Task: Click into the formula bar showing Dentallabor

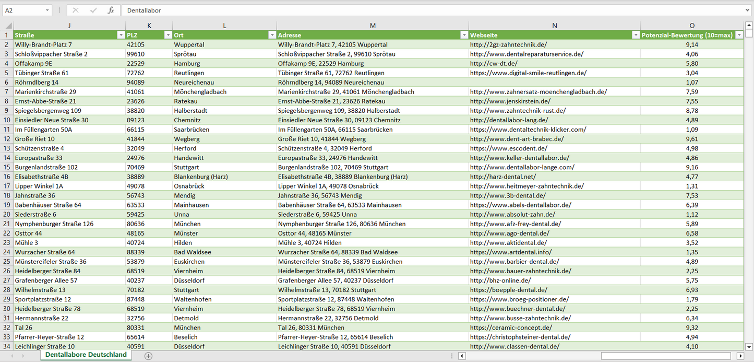Action: (x=417, y=10)
